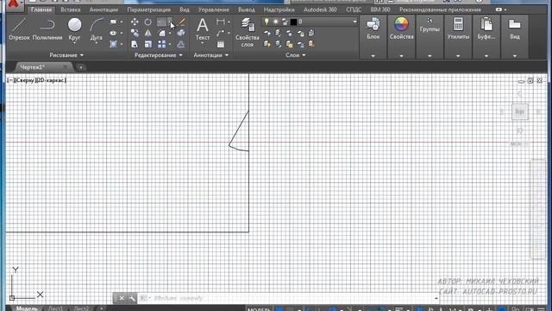Click the multileader icon

coord(221,33)
